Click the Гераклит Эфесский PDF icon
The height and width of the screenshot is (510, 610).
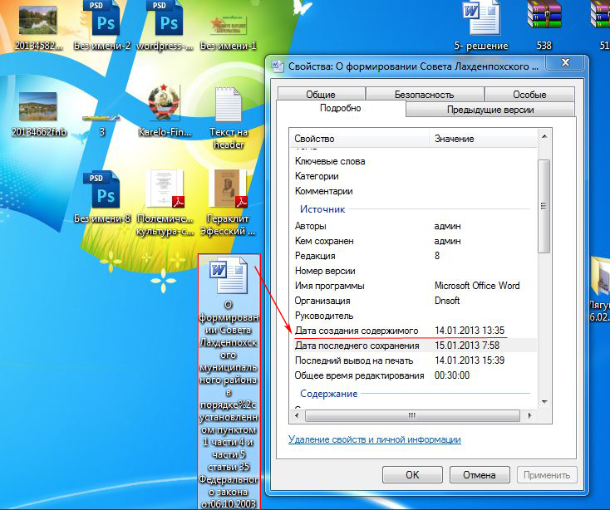(x=228, y=189)
